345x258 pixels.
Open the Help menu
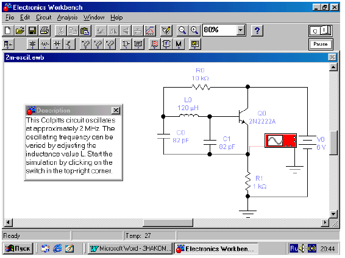(116, 18)
